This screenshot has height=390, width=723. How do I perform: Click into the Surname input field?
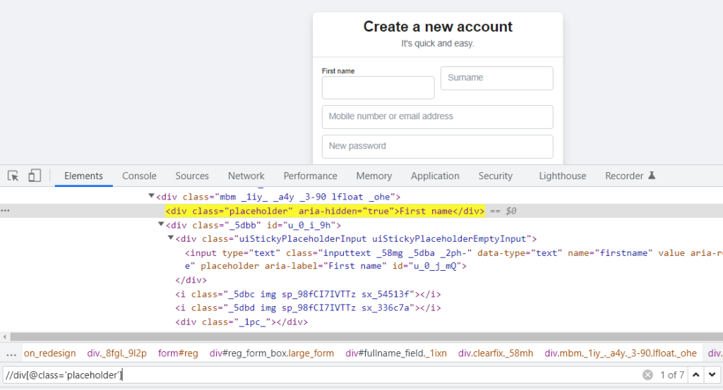[x=496, y=78]
